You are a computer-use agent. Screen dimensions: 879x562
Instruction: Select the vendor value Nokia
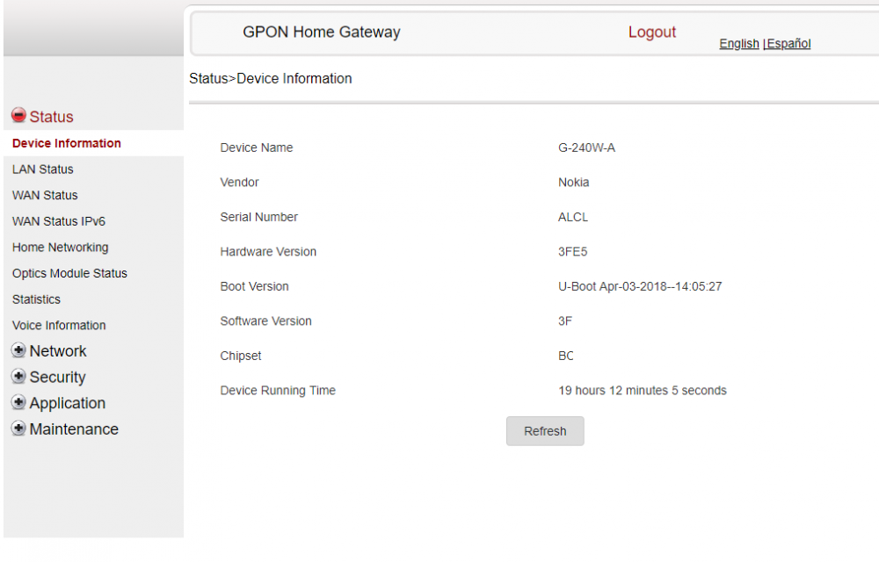[573, 183]
